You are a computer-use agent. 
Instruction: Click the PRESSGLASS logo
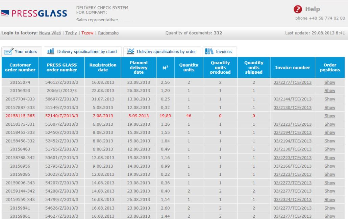pyautogui.click(x=34, y=13)
